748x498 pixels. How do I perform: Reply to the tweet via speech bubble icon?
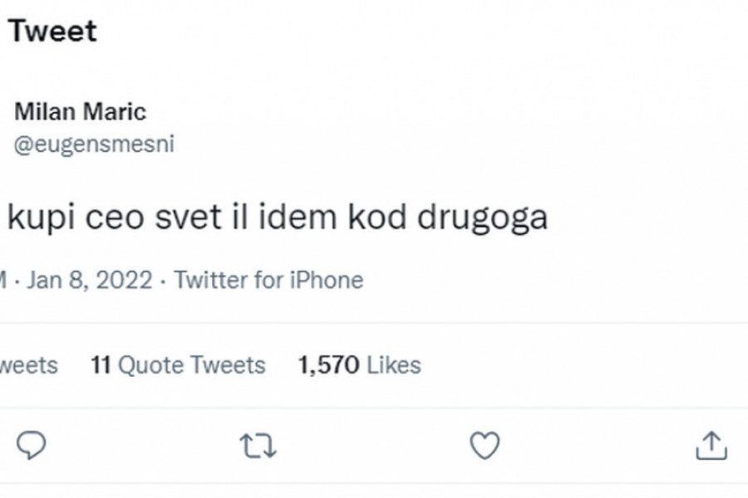31,446
